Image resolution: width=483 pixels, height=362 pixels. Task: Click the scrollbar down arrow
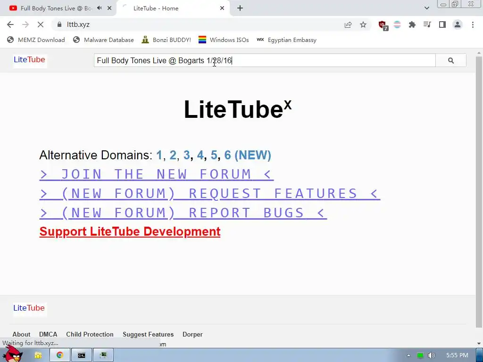point(479,344)
